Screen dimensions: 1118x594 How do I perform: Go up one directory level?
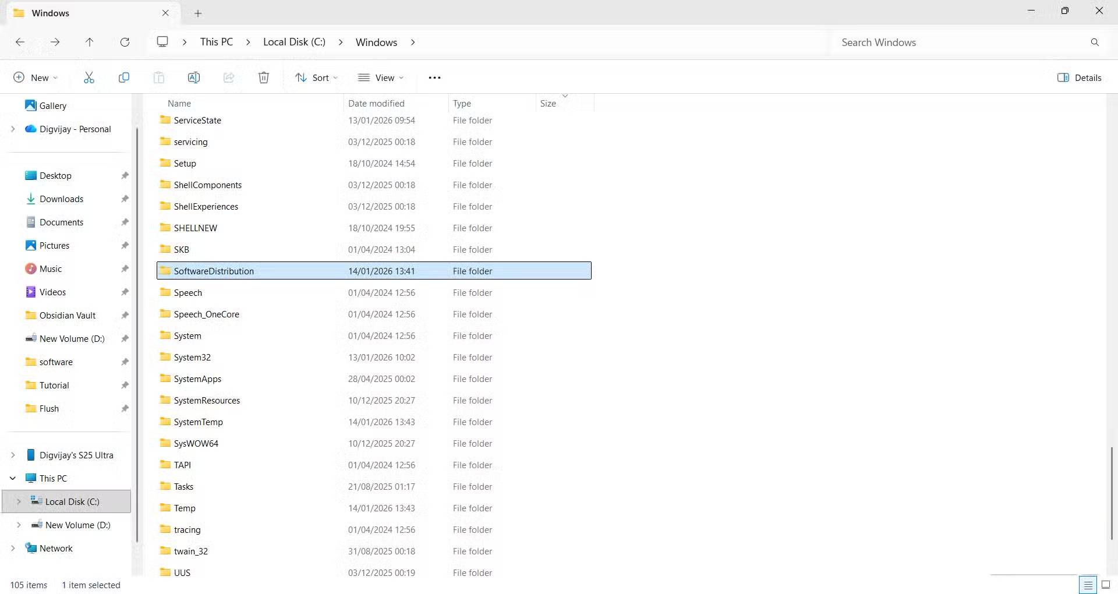(89, 42)
